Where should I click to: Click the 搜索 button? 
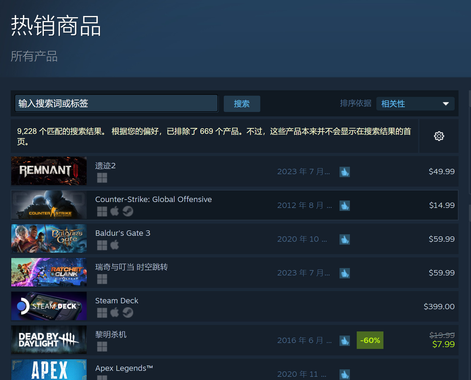tap(242, 104)
